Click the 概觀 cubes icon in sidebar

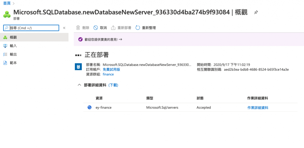(5, 38)
